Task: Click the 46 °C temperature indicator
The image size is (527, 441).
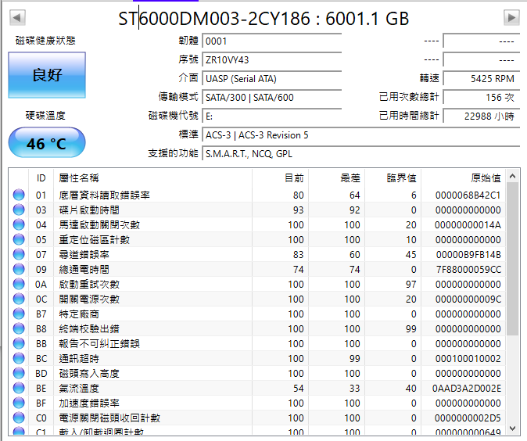Action: pos(47,142)
